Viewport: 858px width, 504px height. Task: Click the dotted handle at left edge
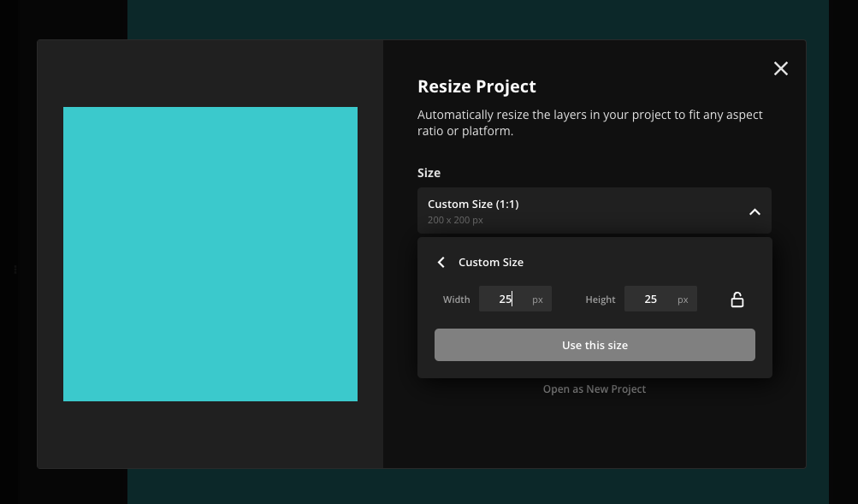point(15,270)
